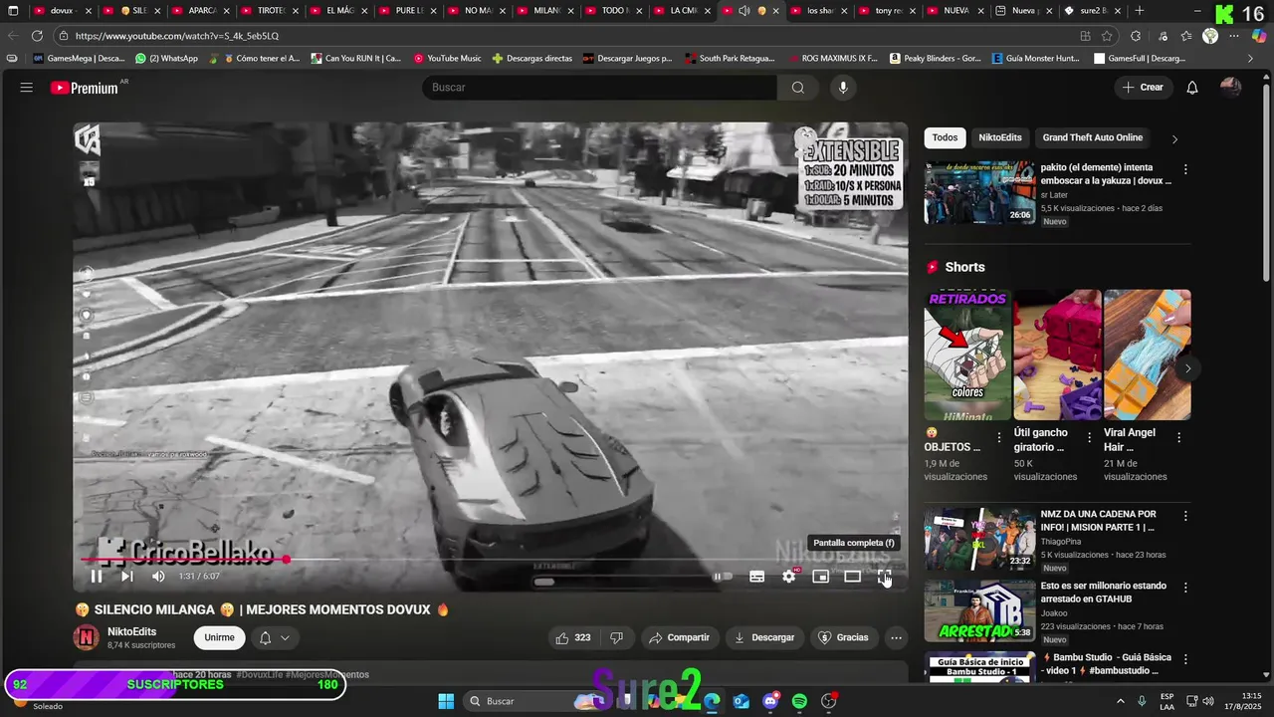Dislike the video
The width and height of the screenshot is (1274, 717).
click(x=616, y=637)
